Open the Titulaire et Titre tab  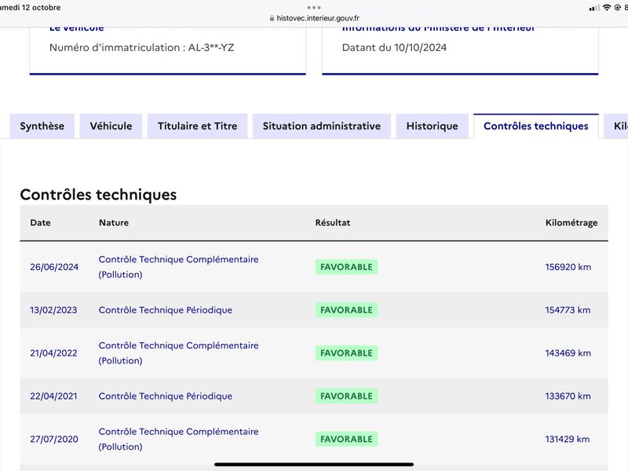[x=198, y=126]
